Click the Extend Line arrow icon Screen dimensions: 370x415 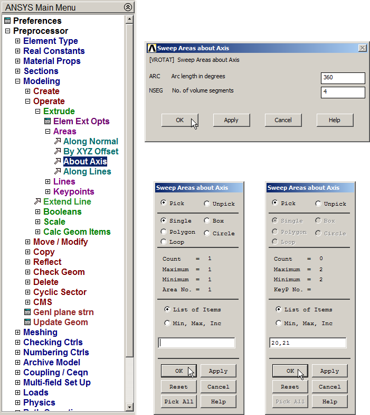coord(37,202)
